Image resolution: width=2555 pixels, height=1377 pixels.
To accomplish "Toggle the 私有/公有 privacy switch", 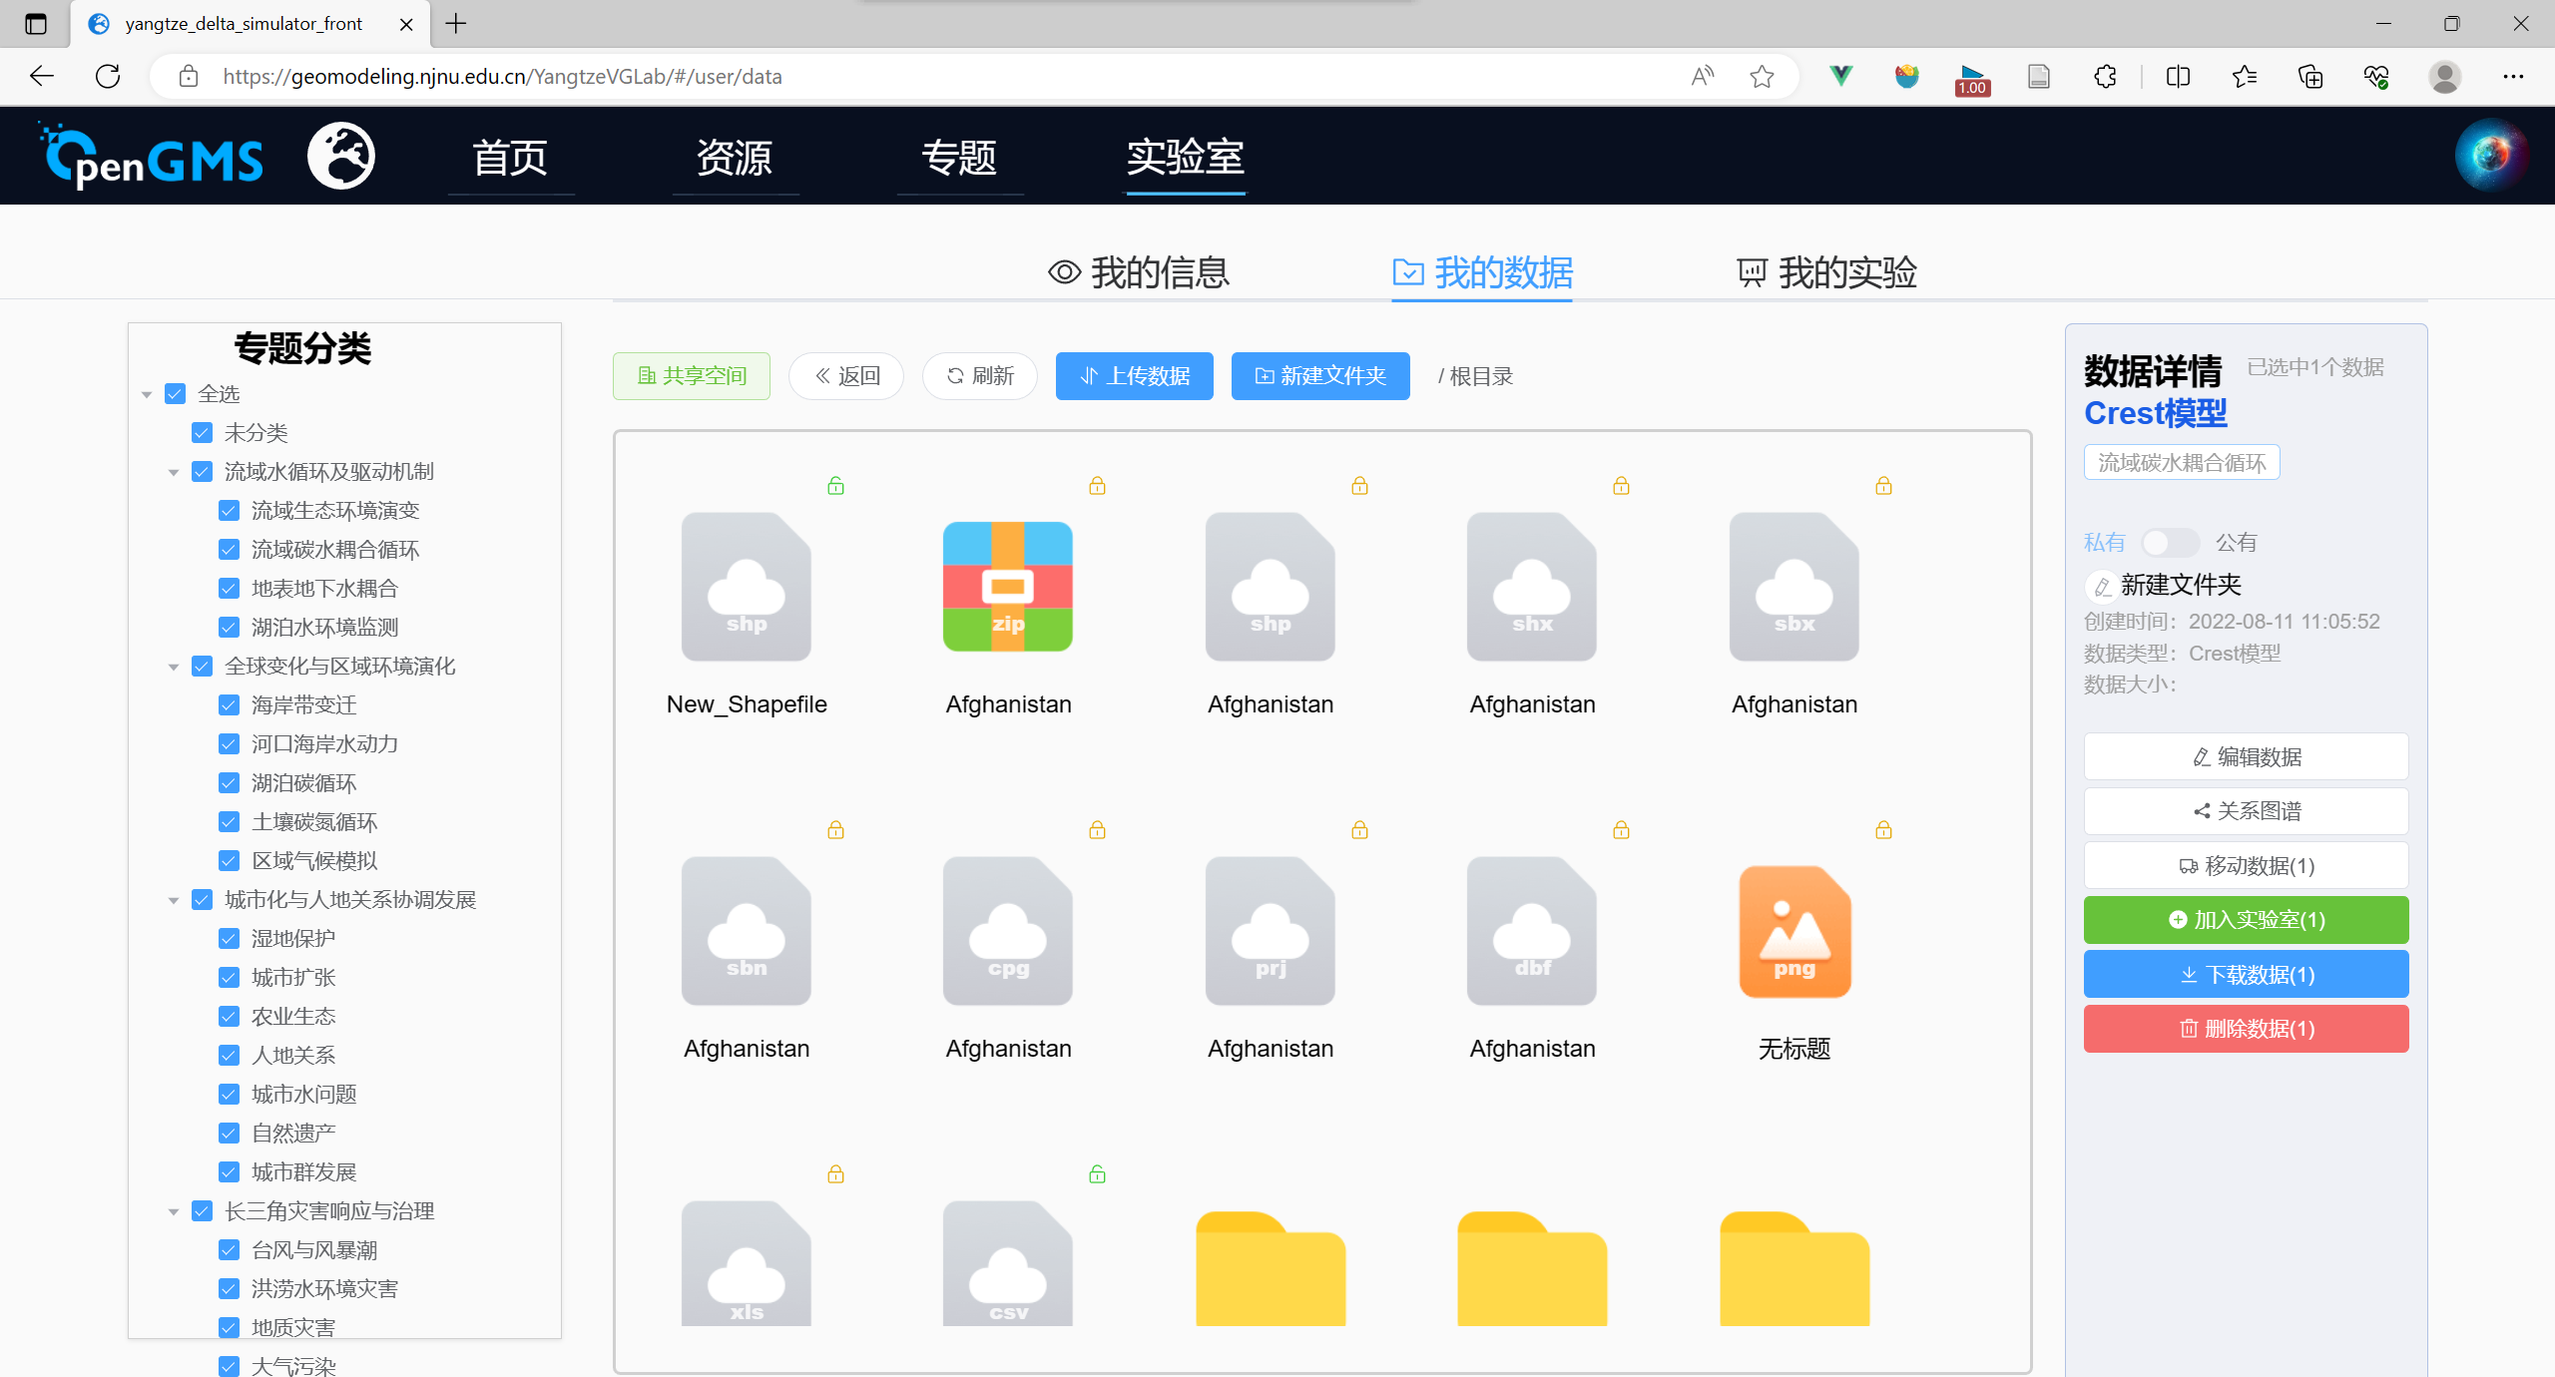I will 2169,543.
